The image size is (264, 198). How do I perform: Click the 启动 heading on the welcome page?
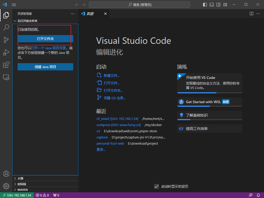[101, 67]
